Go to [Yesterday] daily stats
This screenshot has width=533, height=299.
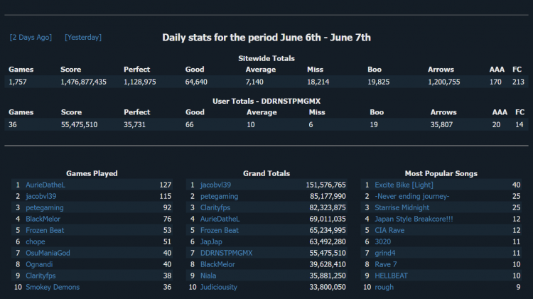(82, 38)
